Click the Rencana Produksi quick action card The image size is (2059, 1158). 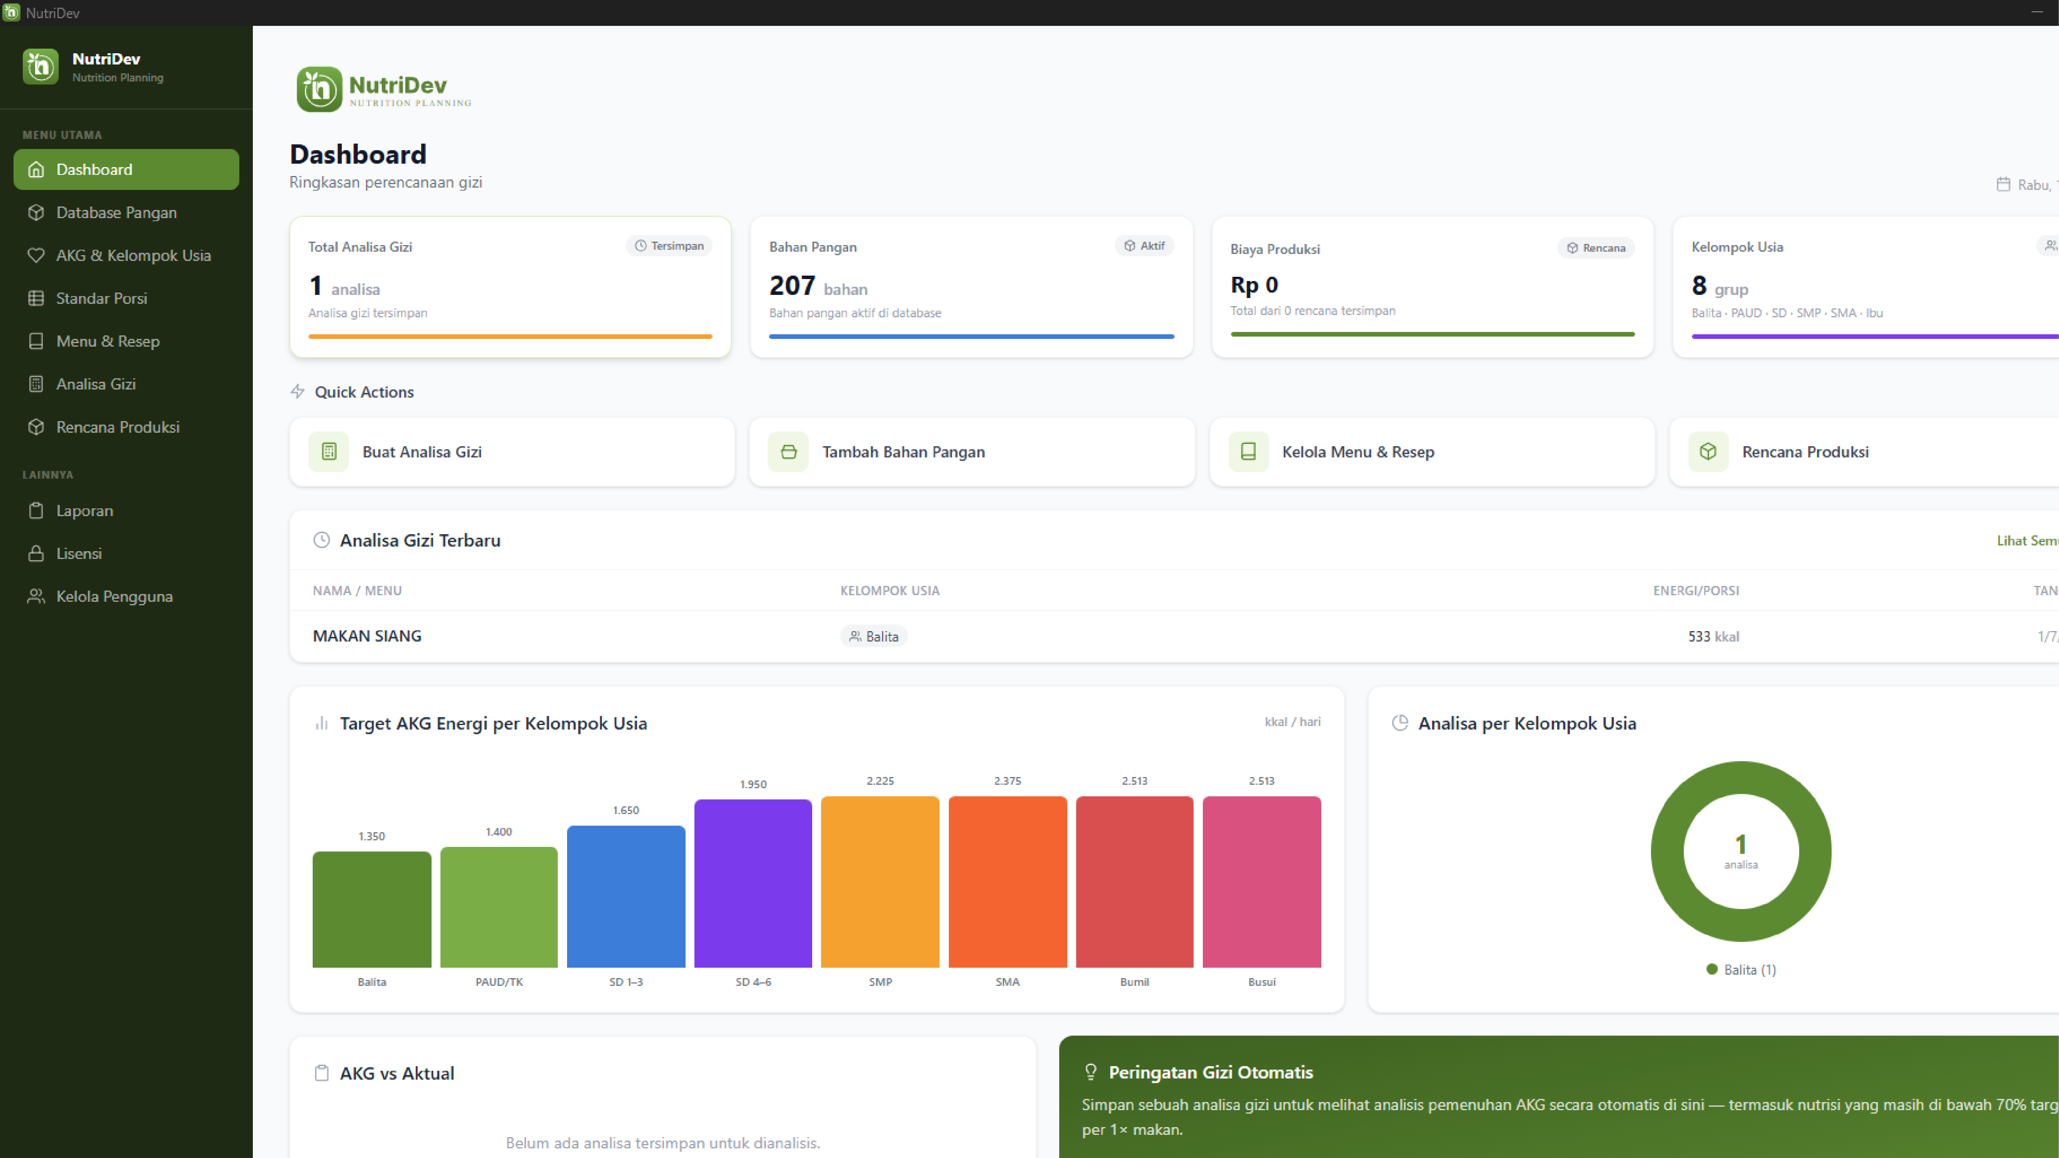coord(1865,452)
